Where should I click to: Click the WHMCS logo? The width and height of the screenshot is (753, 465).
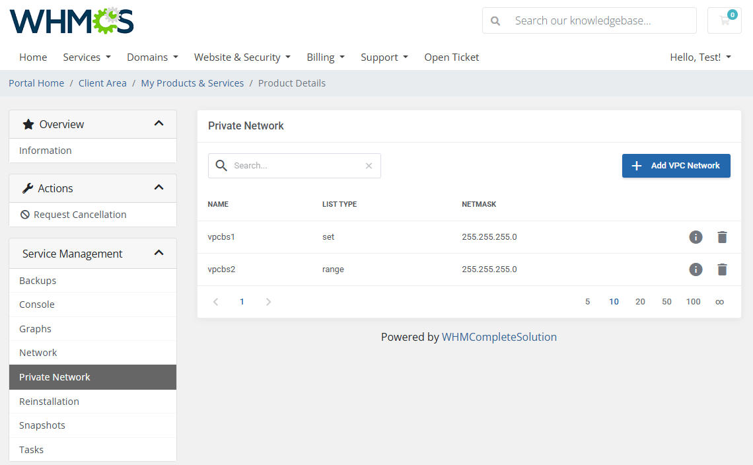pos(71,20)
